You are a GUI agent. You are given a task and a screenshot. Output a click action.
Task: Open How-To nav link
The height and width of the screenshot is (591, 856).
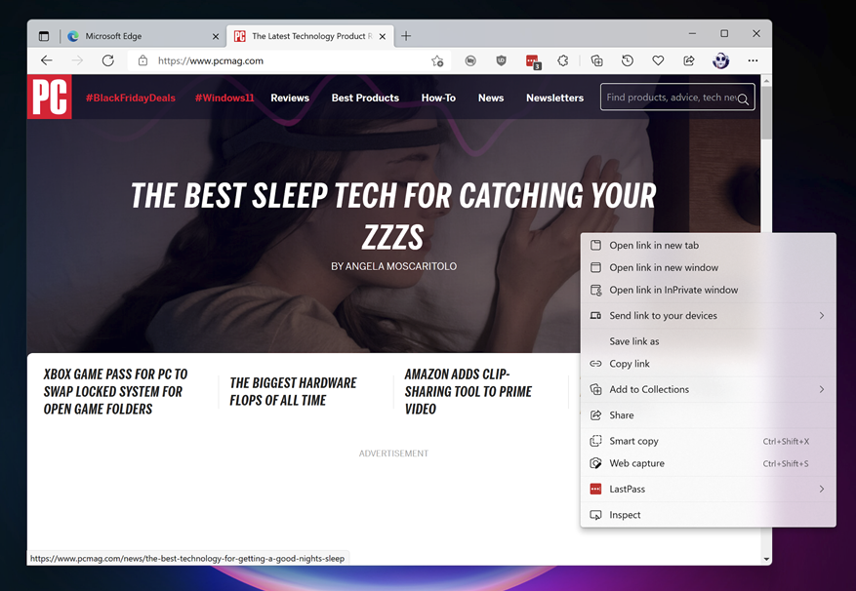(x=438, y=98)
